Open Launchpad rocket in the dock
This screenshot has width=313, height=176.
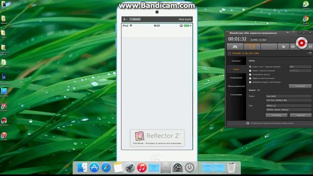(130, 167)
